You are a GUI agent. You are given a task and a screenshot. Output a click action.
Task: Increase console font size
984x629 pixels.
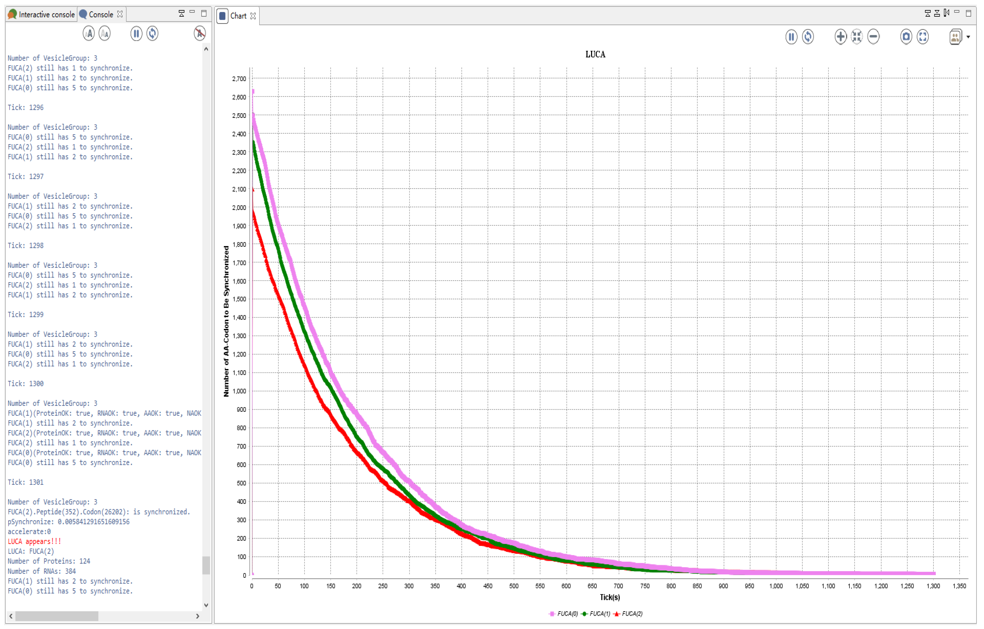88,33
